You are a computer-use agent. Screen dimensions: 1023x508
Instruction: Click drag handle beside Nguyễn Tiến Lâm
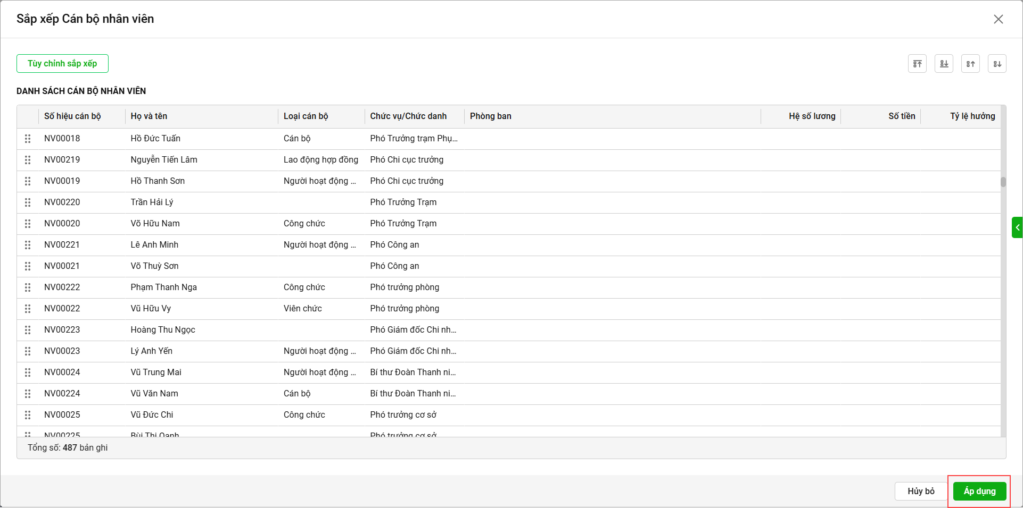(x=28, y=160)
